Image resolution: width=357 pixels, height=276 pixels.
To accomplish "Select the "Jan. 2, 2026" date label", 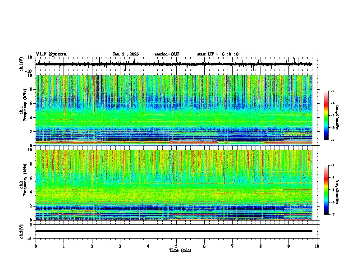I will tap(126, 54).
